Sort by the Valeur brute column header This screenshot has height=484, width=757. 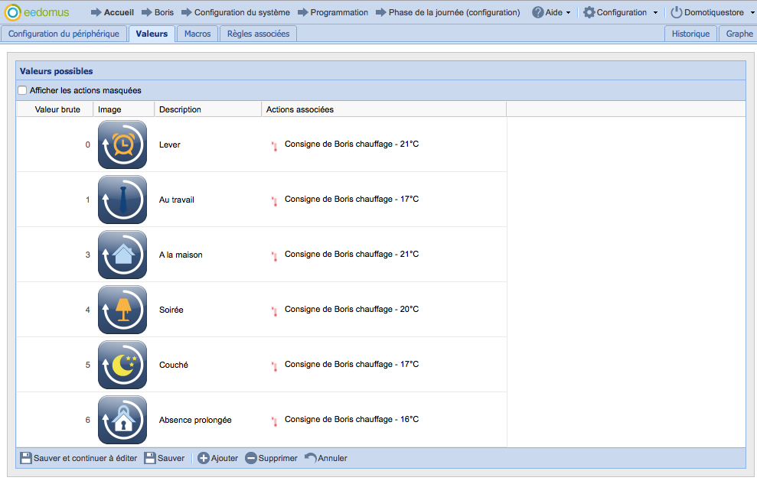click(x=57, y=109)
